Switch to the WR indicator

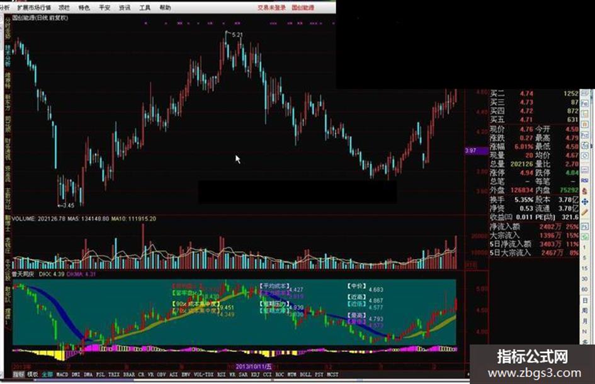click(x=232, y=375)
